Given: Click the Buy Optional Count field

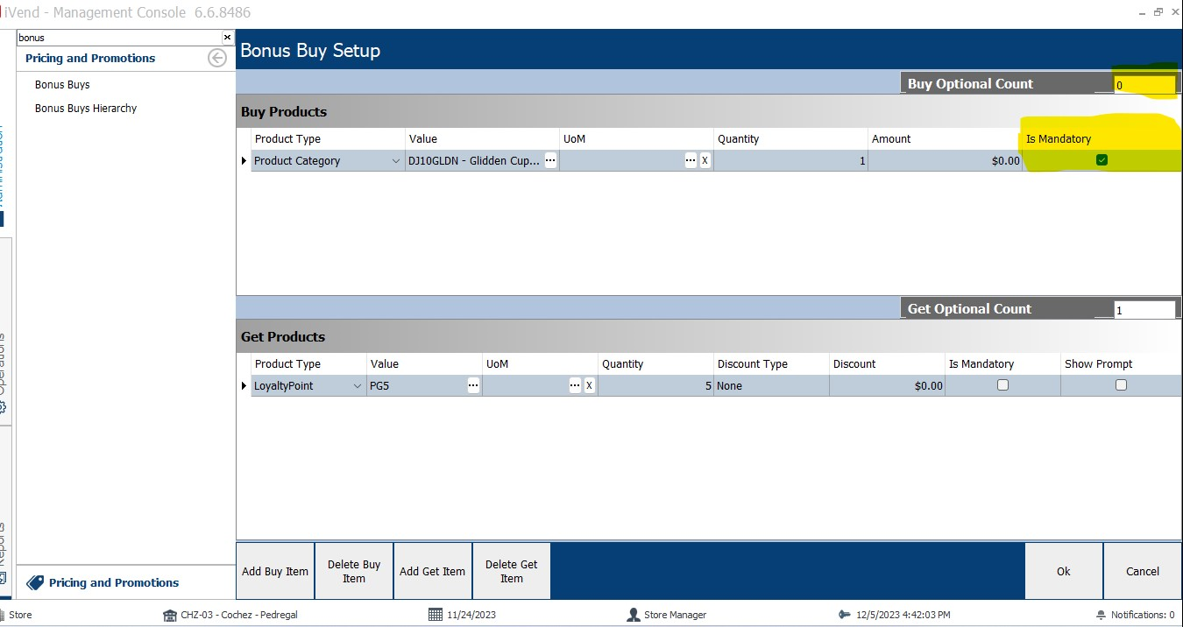Looking at the screenshot, I should tap(1144, 85).
